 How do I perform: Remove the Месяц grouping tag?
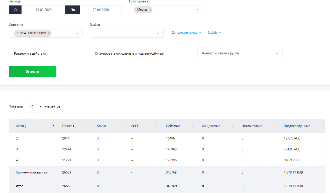point(151,10)
